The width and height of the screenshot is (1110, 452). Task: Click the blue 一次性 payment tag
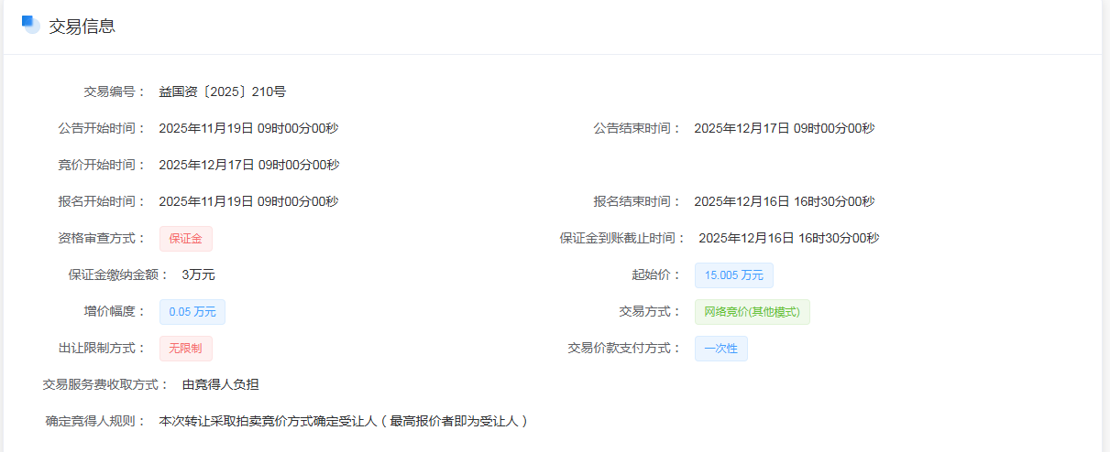[720, 349]
